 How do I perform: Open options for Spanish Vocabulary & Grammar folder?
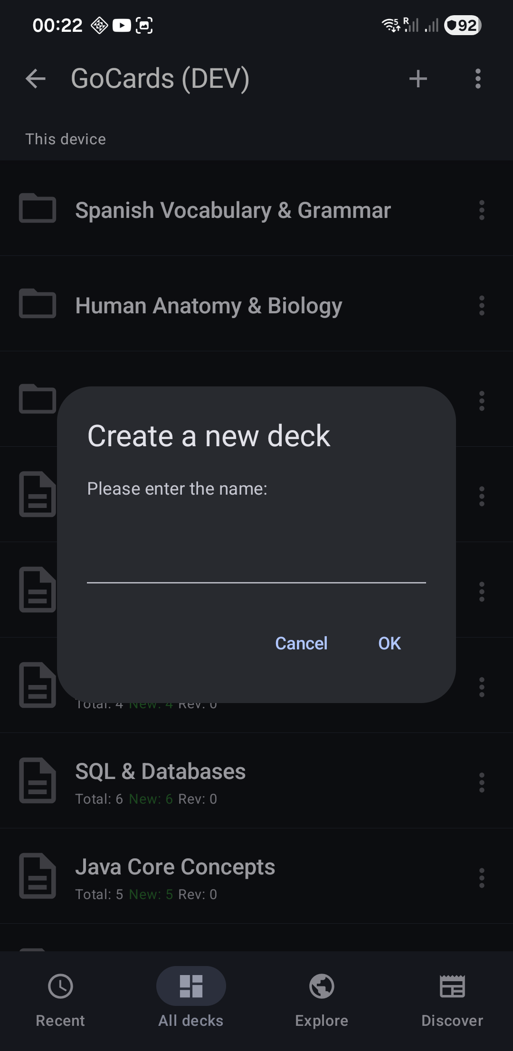pyautogui.click(x=482, y=210)
